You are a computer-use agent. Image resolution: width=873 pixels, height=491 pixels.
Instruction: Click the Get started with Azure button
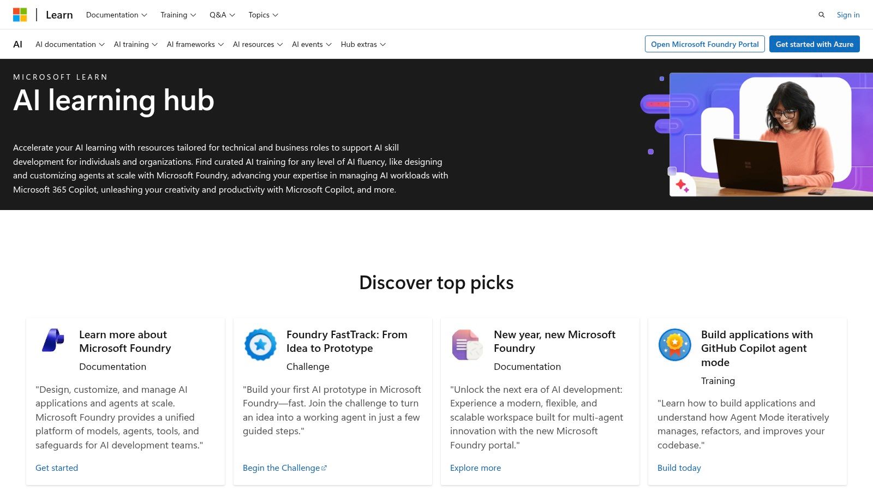tap(814, 44)
